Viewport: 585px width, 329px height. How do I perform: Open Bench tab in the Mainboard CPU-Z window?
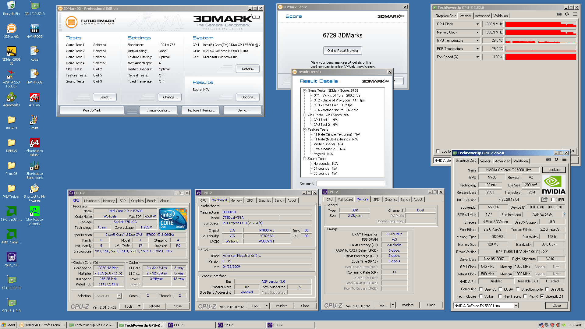tap(279, 200)
